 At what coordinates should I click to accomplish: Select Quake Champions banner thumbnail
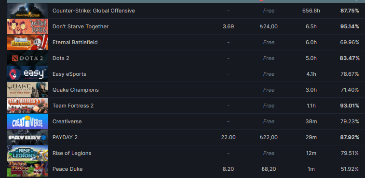(x=27, y=90)
